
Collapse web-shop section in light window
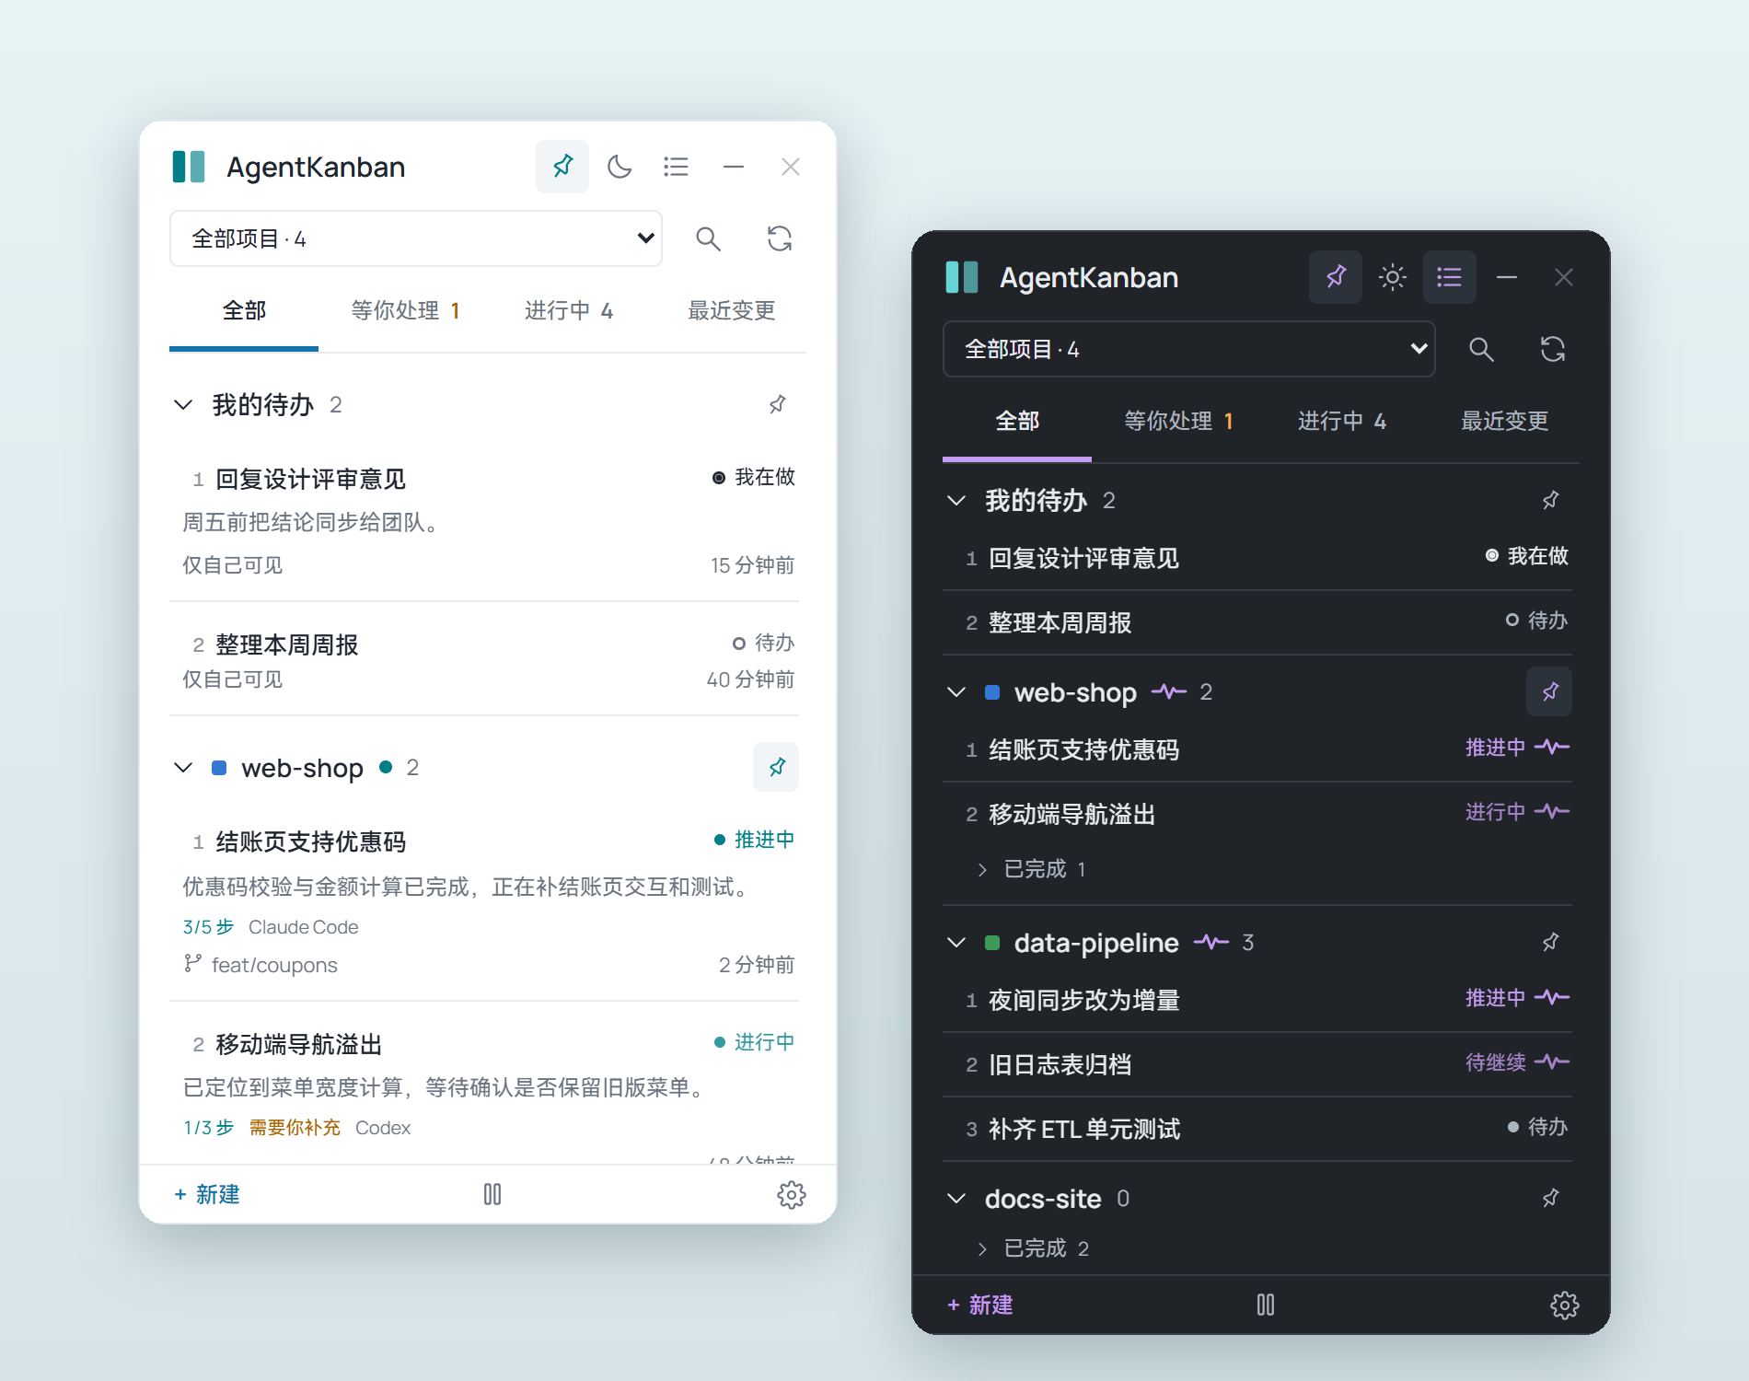[x=183, y=768]
